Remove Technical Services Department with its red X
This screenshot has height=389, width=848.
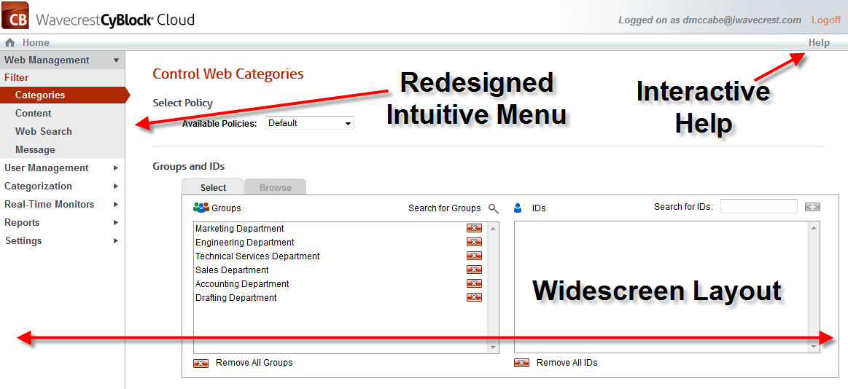[474, 256]
